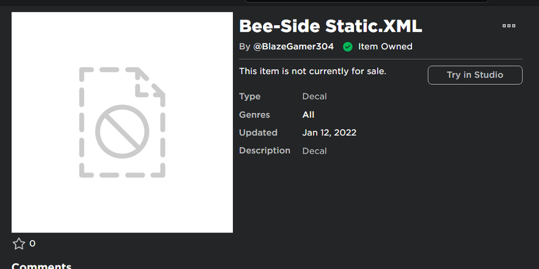
Task: Open the three-dots more options menu
Action: click(x=509, y=26)
